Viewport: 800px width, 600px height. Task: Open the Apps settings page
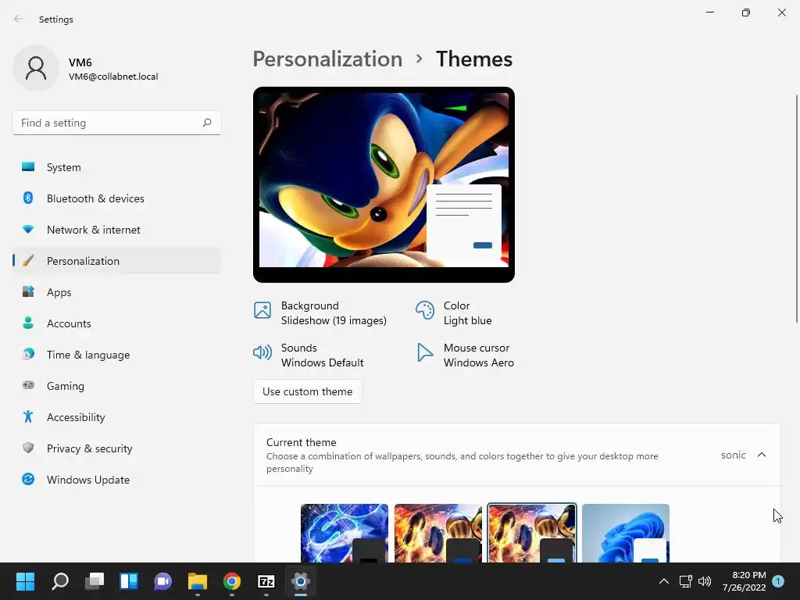pos(117,292)
